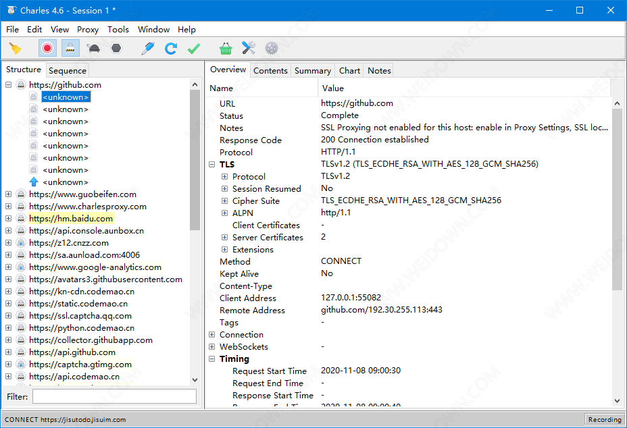
Task: Select the <unknown> entry with blue arrow
Action: click(x=66, y=182)
